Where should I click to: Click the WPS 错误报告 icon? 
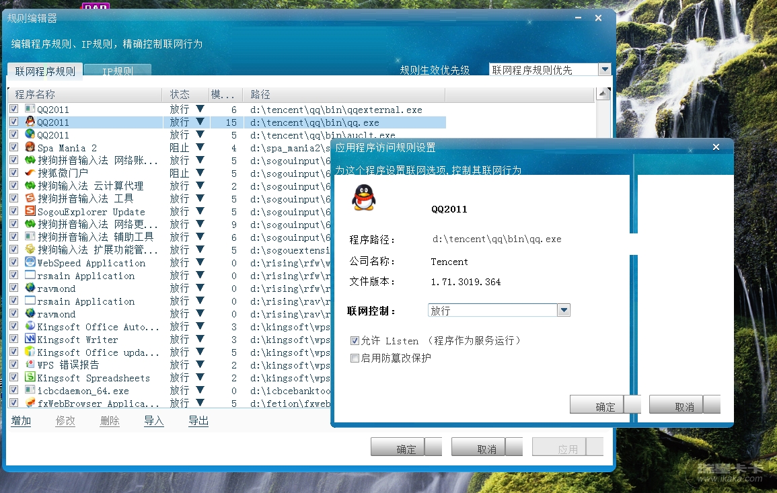[30, 365]
